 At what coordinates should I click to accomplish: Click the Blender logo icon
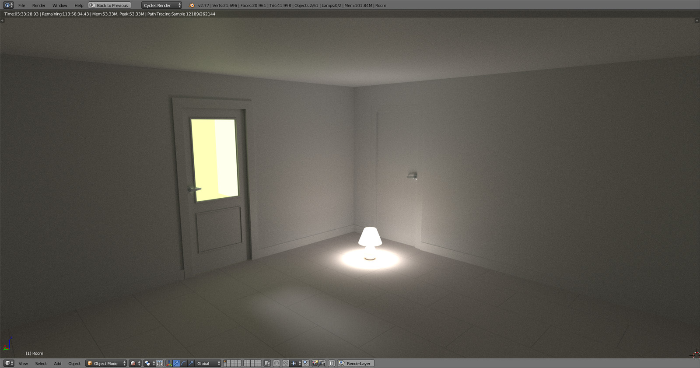pyautogui.click(x=192, y=5)
